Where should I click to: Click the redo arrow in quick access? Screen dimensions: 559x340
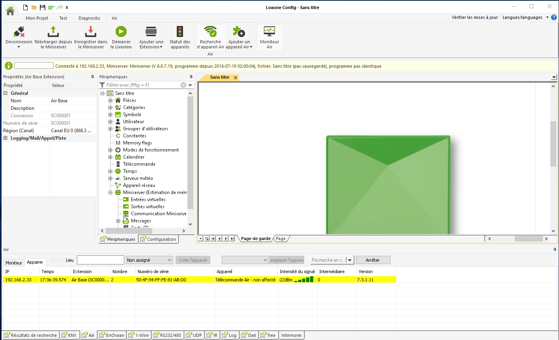tap(60, 7)
